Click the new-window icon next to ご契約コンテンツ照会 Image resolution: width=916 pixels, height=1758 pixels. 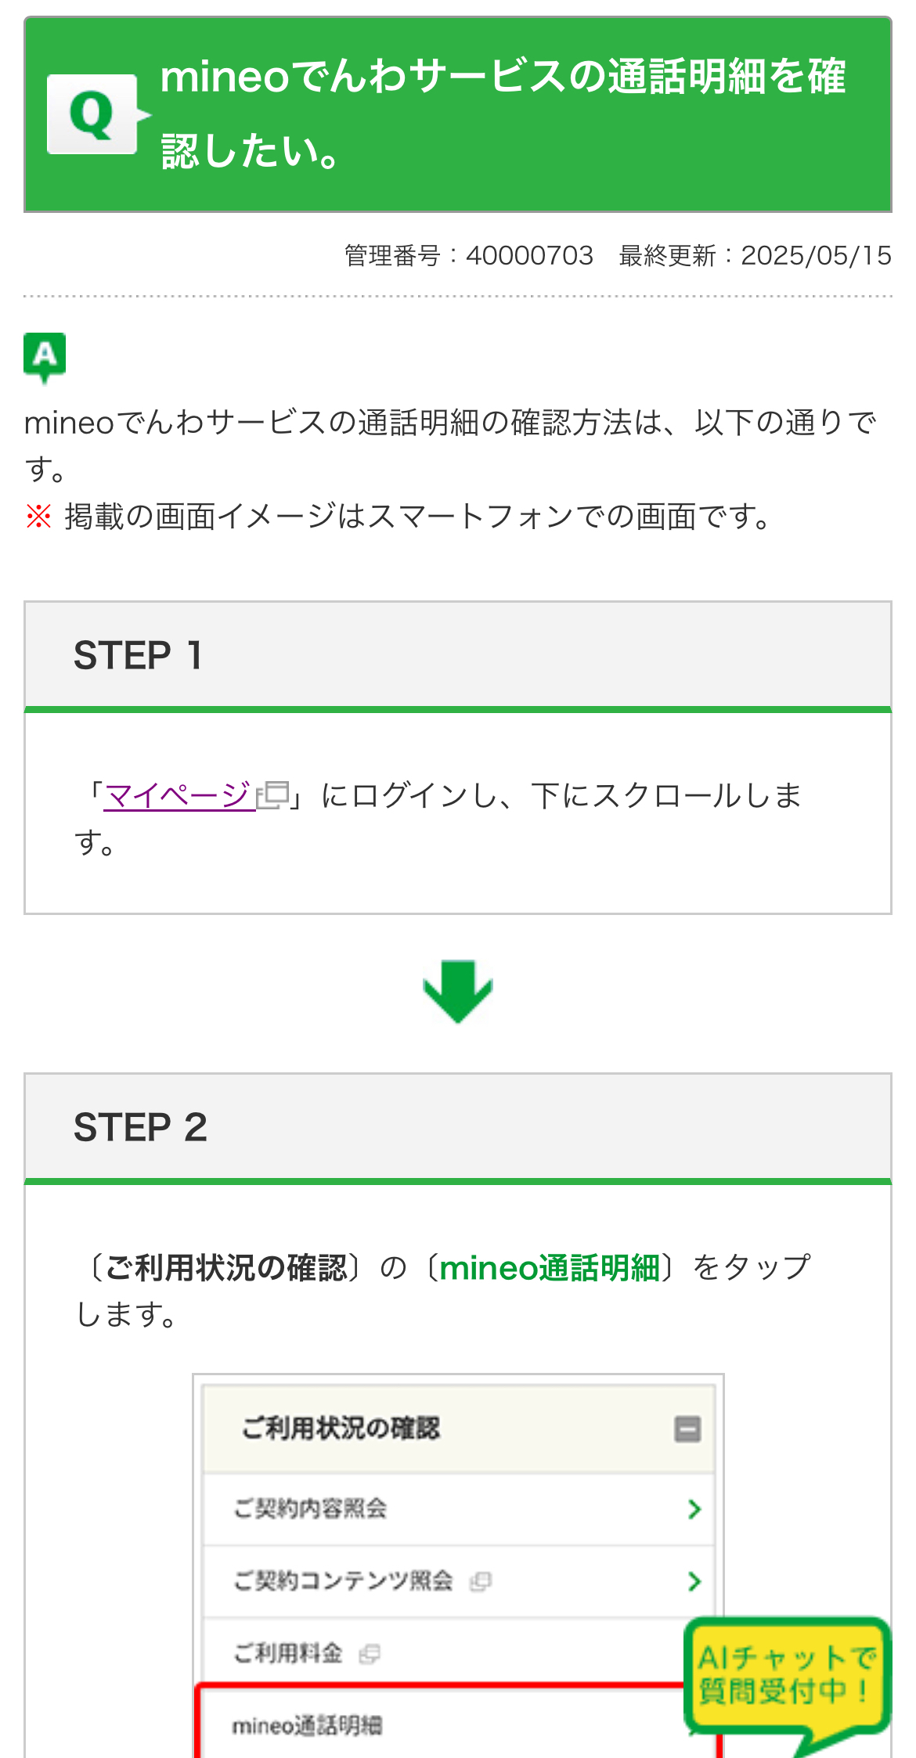pos(480,1582)
